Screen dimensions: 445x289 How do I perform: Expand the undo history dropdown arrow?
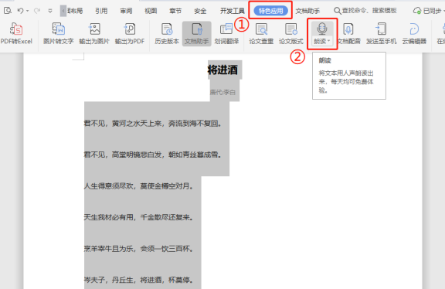(28, 11)
